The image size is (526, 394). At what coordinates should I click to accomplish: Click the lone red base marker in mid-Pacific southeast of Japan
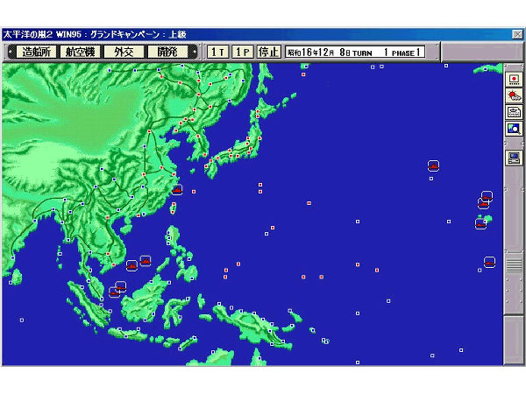coord(309,203)
